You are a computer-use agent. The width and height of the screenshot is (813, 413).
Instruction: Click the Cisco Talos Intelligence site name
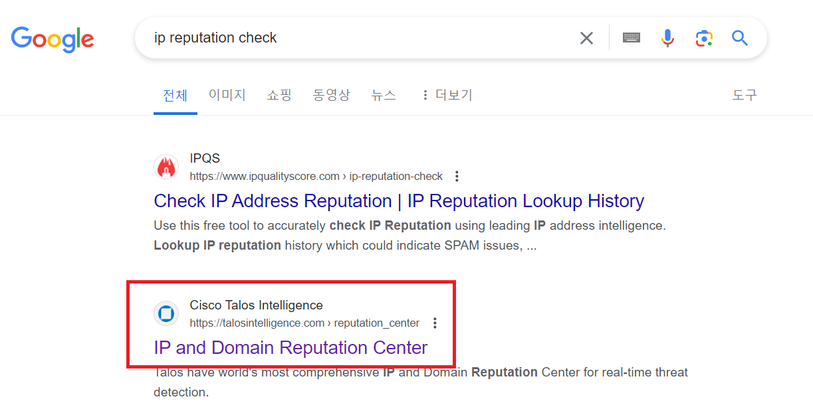tap(256, 305)
